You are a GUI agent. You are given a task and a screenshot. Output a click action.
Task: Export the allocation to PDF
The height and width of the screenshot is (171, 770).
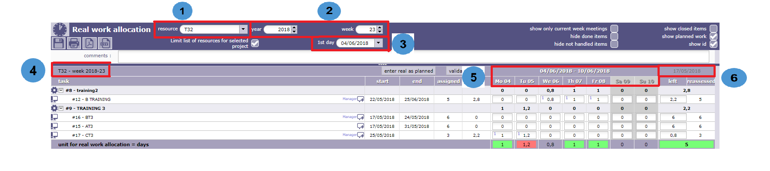(x=89, y=43)
